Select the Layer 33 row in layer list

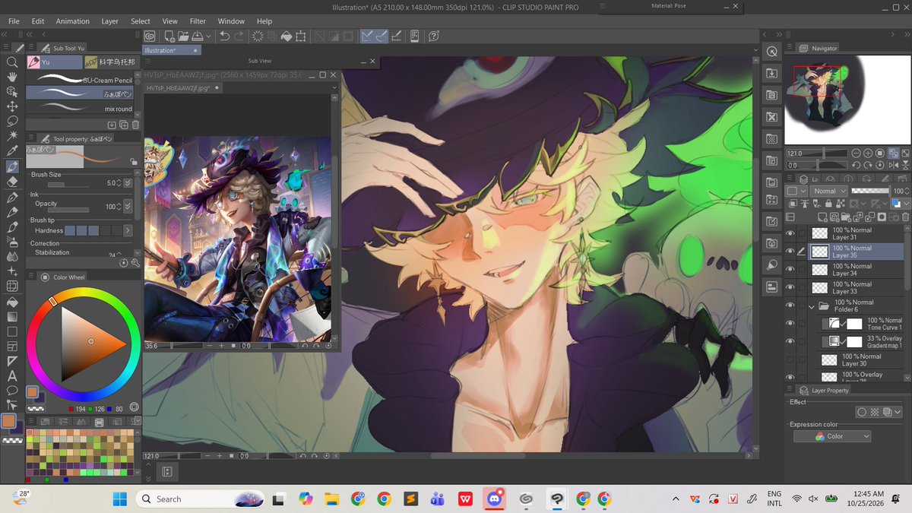click(855, 288)
